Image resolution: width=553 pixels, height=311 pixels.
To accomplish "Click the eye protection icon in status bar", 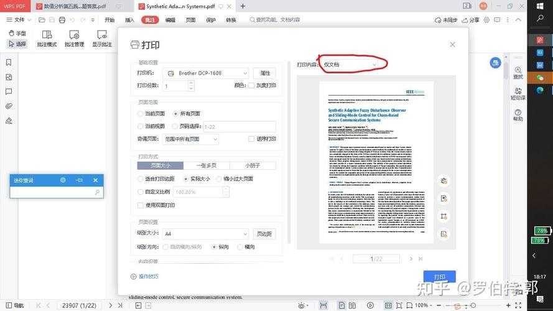I will click(302, 305).
